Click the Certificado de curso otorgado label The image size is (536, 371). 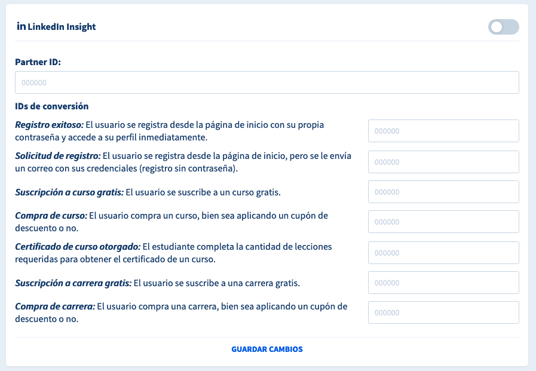(78, 247)
